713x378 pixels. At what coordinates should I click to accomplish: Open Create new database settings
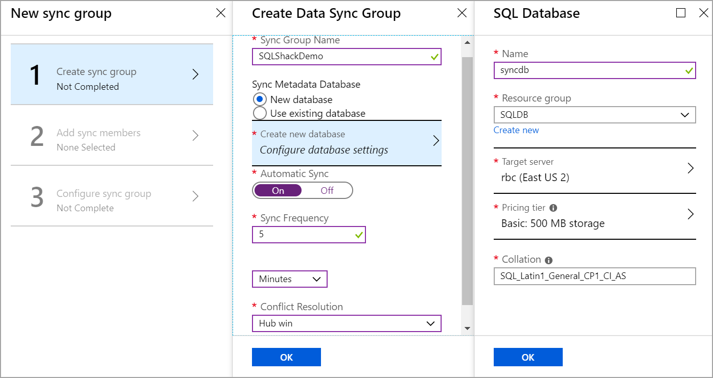[x=347, y=143]
